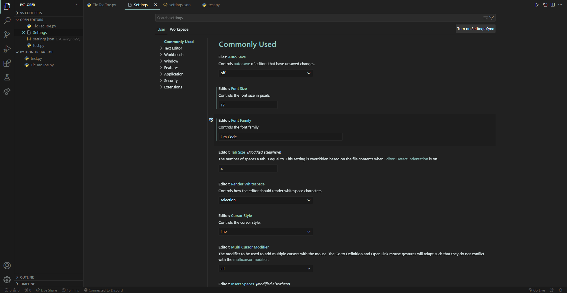This screenshot has height=293, width=567.
Task: Expand the Window settings category
Action: [171, 61]
